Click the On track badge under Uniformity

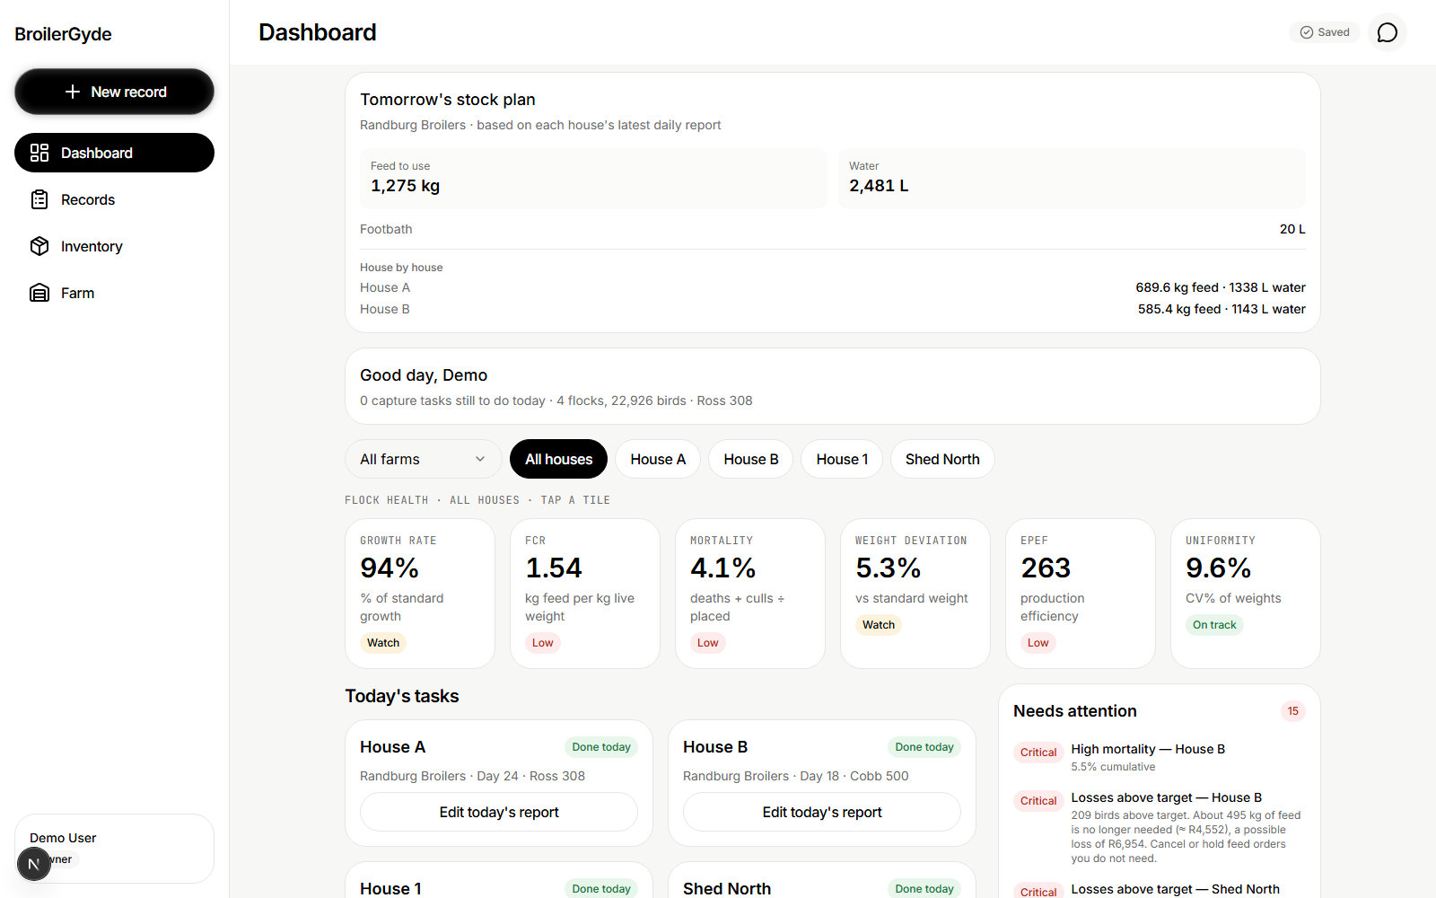click(1214, 625)
